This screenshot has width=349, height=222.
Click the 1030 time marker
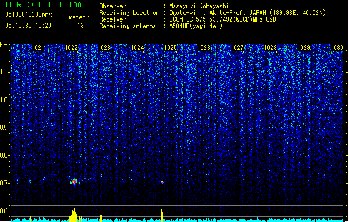pos(337,48)
